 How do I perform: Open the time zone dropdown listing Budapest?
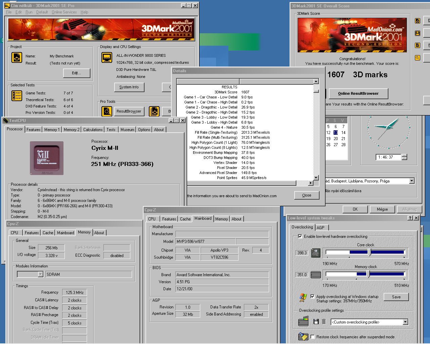pos(412,181)
